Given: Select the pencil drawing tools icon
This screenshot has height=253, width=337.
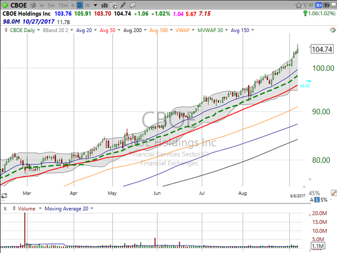Looking at the screenshot, I should click(x=123, y=5).
